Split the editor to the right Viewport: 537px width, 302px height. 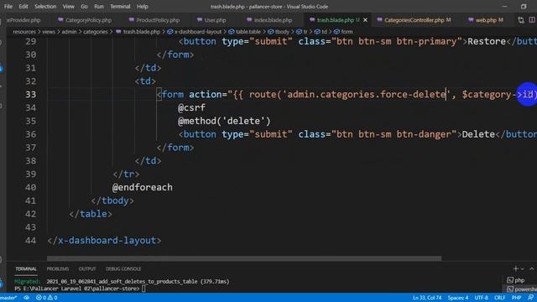[x=532, y=20]
